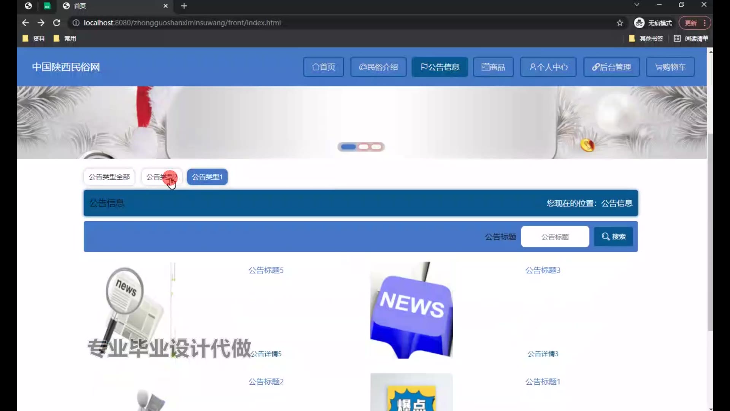Click the address bar URL

point(182,23)
